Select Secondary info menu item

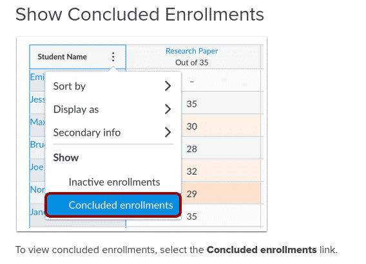pos(113,132)
